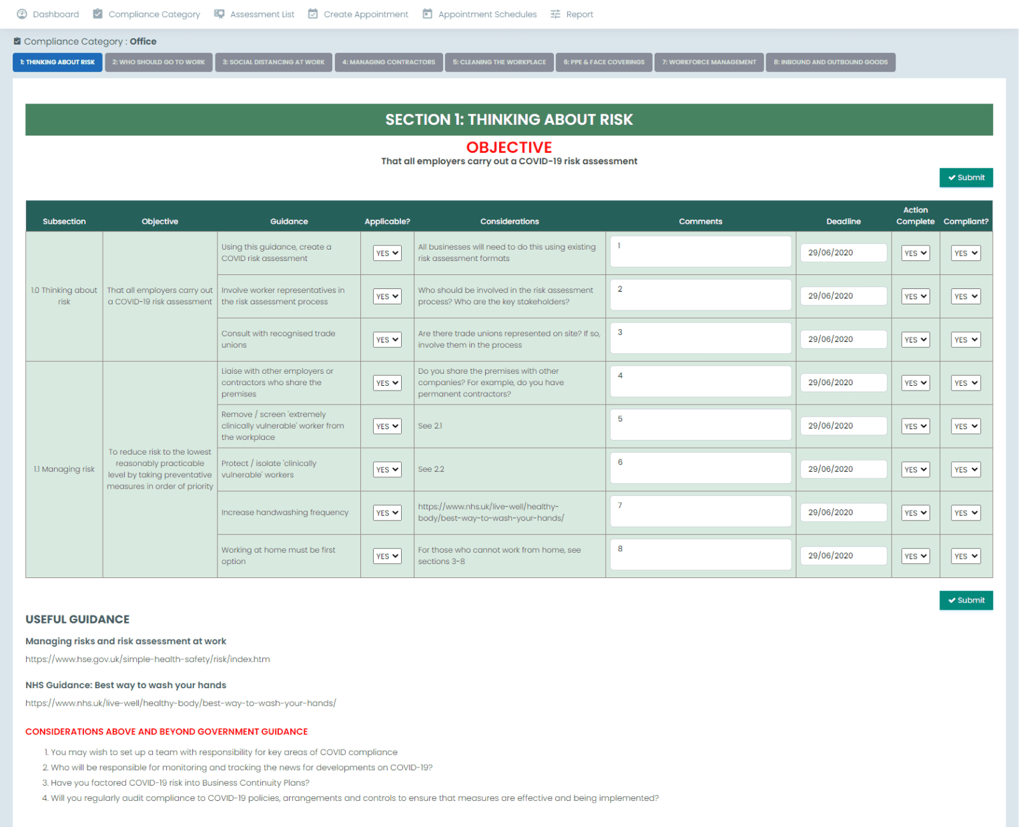Change Compliant status for clinically vulnerable workers row
The width and height of the screenshot is (1025, 827).
point(966,469)
